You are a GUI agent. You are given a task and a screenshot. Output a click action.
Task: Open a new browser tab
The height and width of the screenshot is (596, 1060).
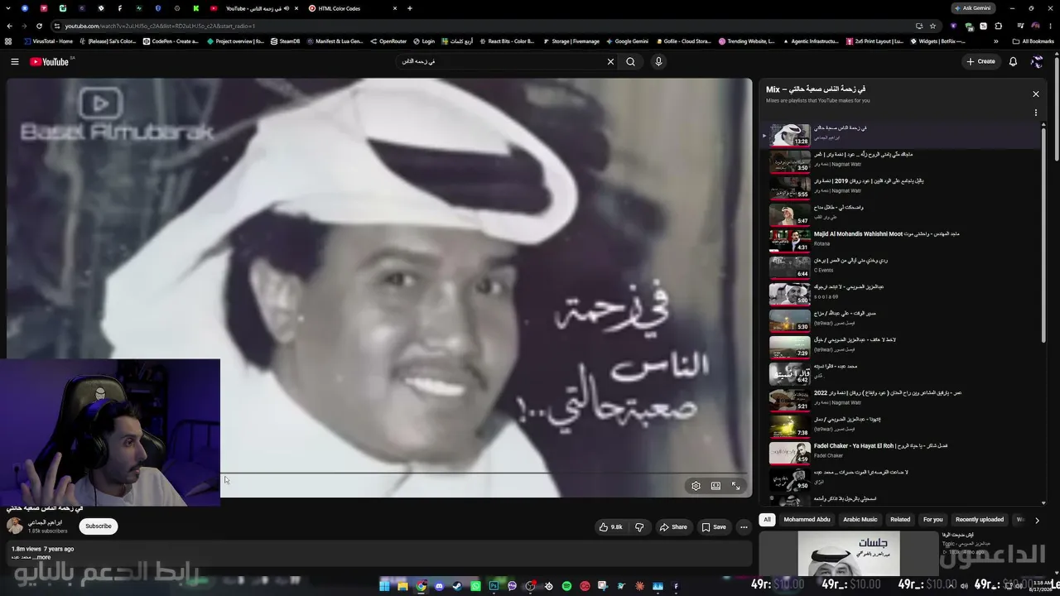[409, 8]
